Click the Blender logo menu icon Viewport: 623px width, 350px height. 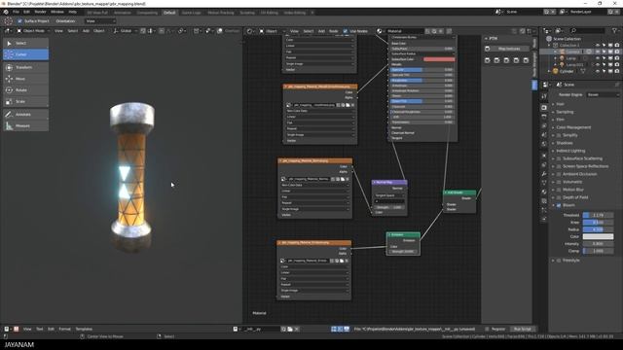click(x=6, y=12)
